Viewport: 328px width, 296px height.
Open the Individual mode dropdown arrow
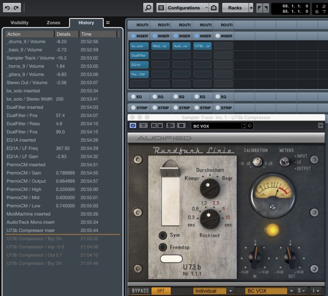click(x=230, y=291)
